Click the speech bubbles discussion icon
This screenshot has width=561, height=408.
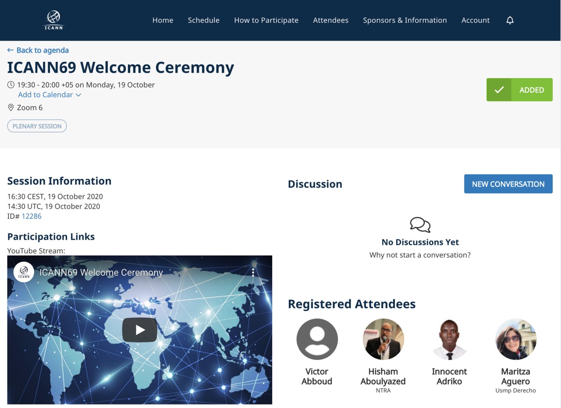click(420, 224)
